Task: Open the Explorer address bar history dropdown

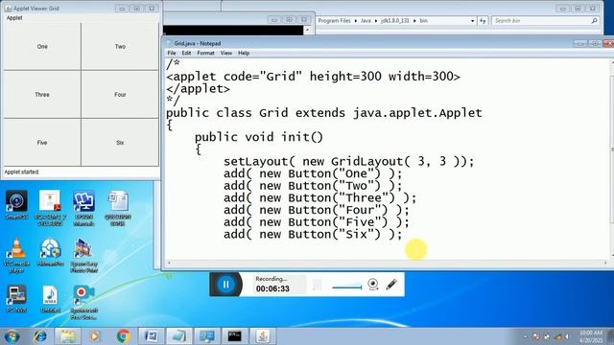Action: (472, 21)
